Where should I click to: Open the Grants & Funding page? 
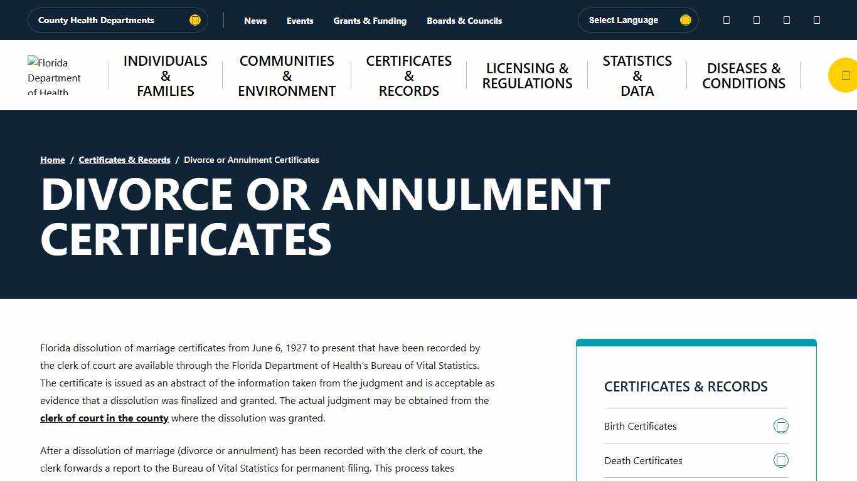click(x=370, y=21)
